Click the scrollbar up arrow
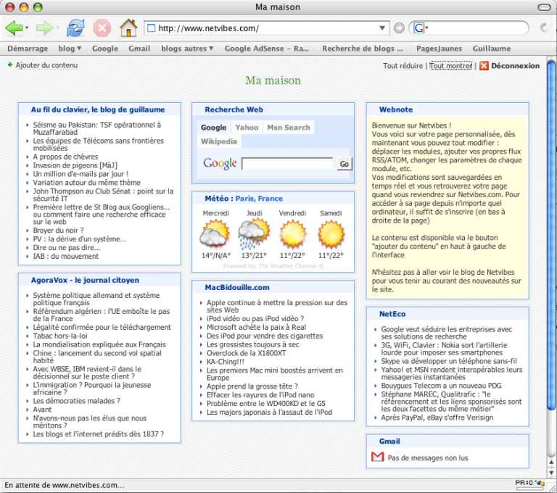The height and width of the screenshot is (493, 557). tap(551, 463)
